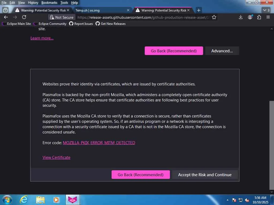Viewport: 274px width, 205px height.
Task: Open the Help menu
Action: point(74,3)
